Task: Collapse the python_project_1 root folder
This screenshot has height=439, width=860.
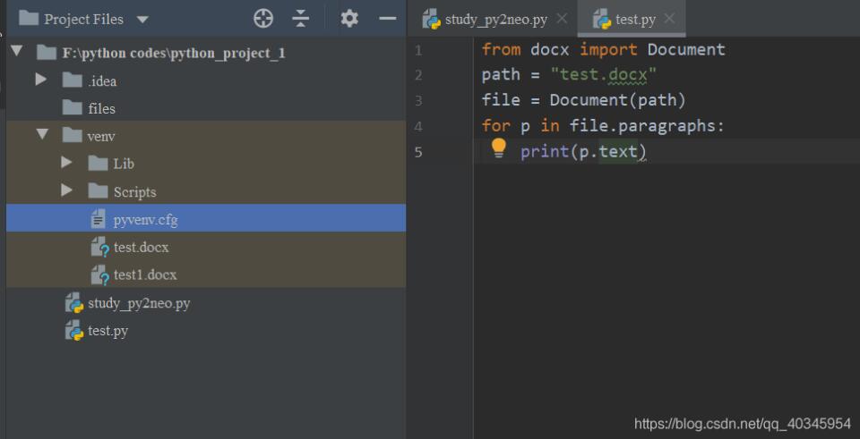Action: pyautogui.click(x=16, y=52)
